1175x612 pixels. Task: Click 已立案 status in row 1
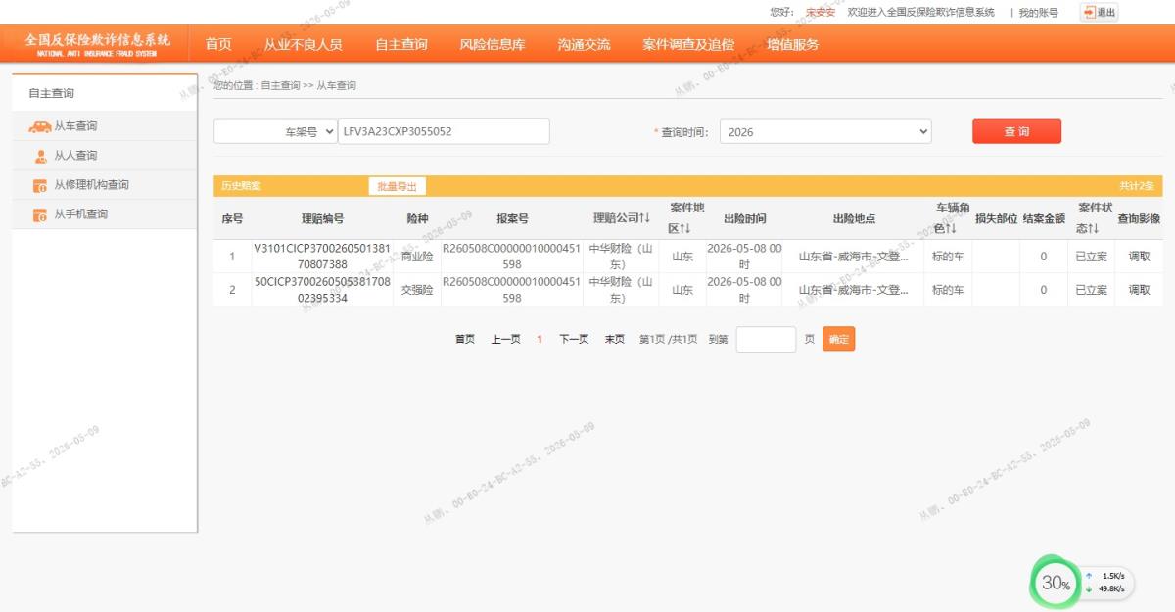(1092, 257)
